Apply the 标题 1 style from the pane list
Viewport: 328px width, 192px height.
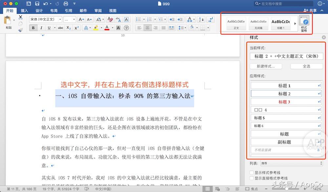286,86
